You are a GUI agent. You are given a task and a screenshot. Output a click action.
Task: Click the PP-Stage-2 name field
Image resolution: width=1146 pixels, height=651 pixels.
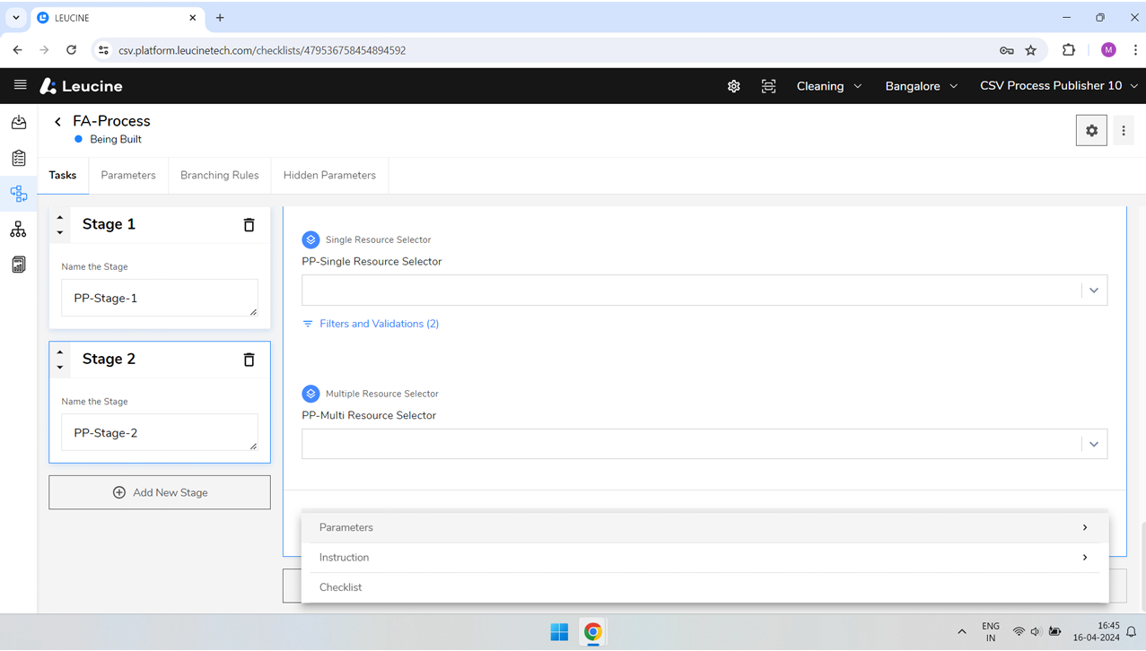coord(160,432)
